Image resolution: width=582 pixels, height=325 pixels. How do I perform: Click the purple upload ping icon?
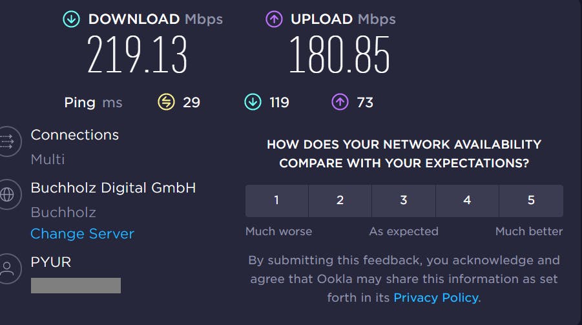[x=340, y=102]
